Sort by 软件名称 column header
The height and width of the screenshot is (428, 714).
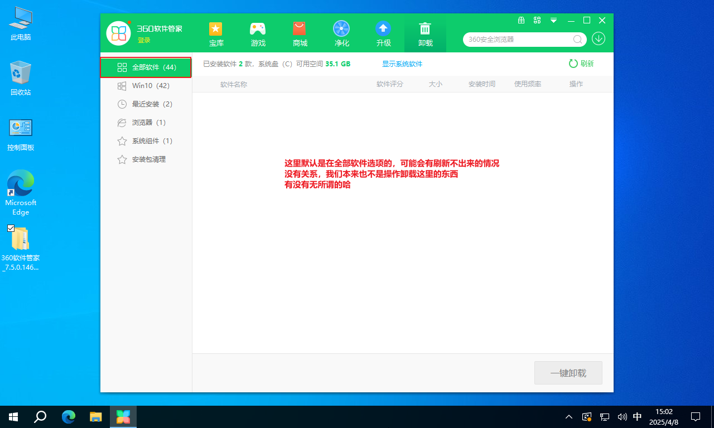234,84
